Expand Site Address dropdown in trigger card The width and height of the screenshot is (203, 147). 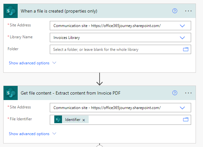point(182,26)
